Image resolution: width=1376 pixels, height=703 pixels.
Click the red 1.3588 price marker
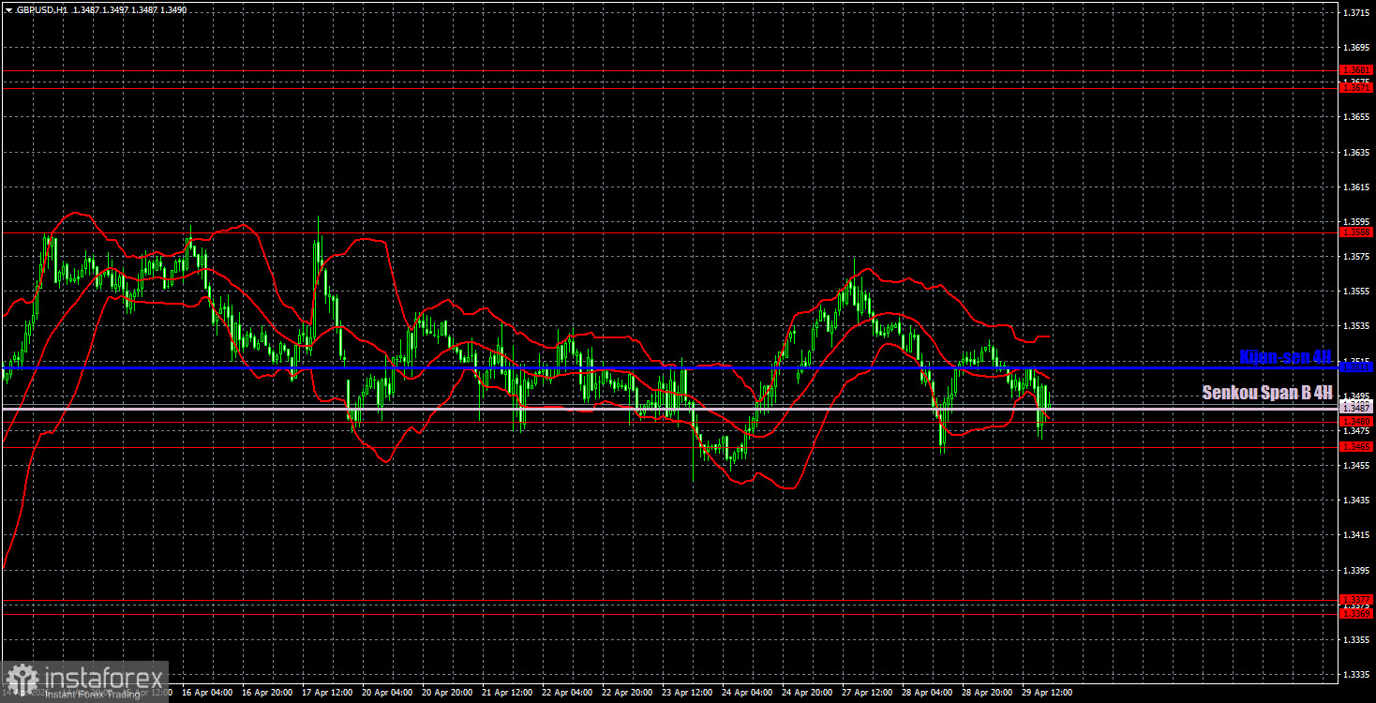tap(1356, 233)
